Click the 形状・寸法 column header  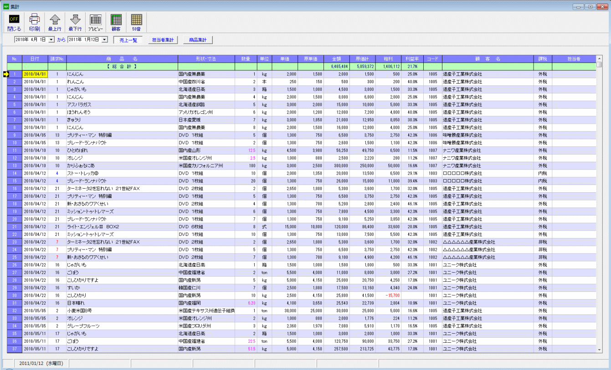tap(206, 59)
